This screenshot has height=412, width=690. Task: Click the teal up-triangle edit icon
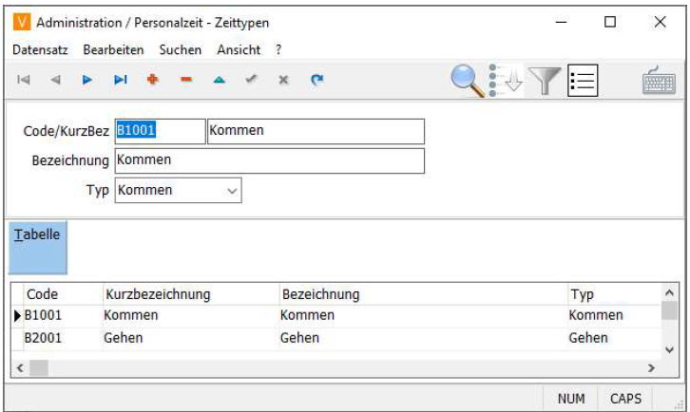tap(220, 80)
